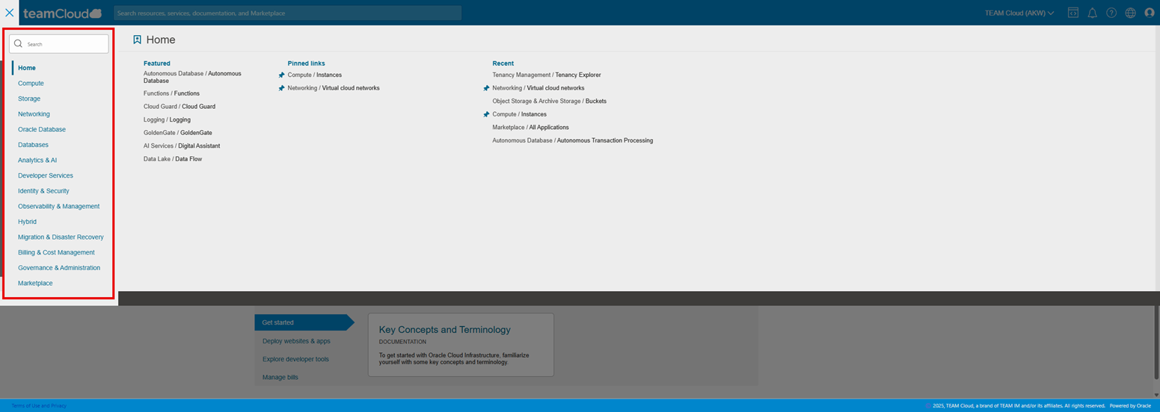Open recent Marketplace / All Applications link

[x=530, y=128]
